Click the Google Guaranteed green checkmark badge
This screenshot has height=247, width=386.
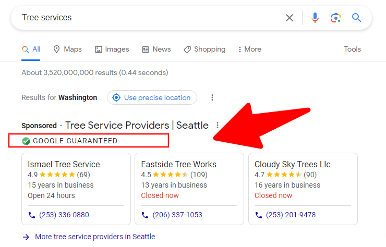(26, 141)
